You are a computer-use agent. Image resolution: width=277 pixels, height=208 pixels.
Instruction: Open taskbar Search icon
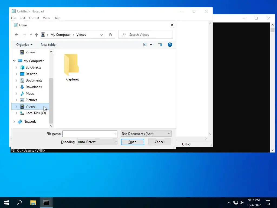pos(19,203)
